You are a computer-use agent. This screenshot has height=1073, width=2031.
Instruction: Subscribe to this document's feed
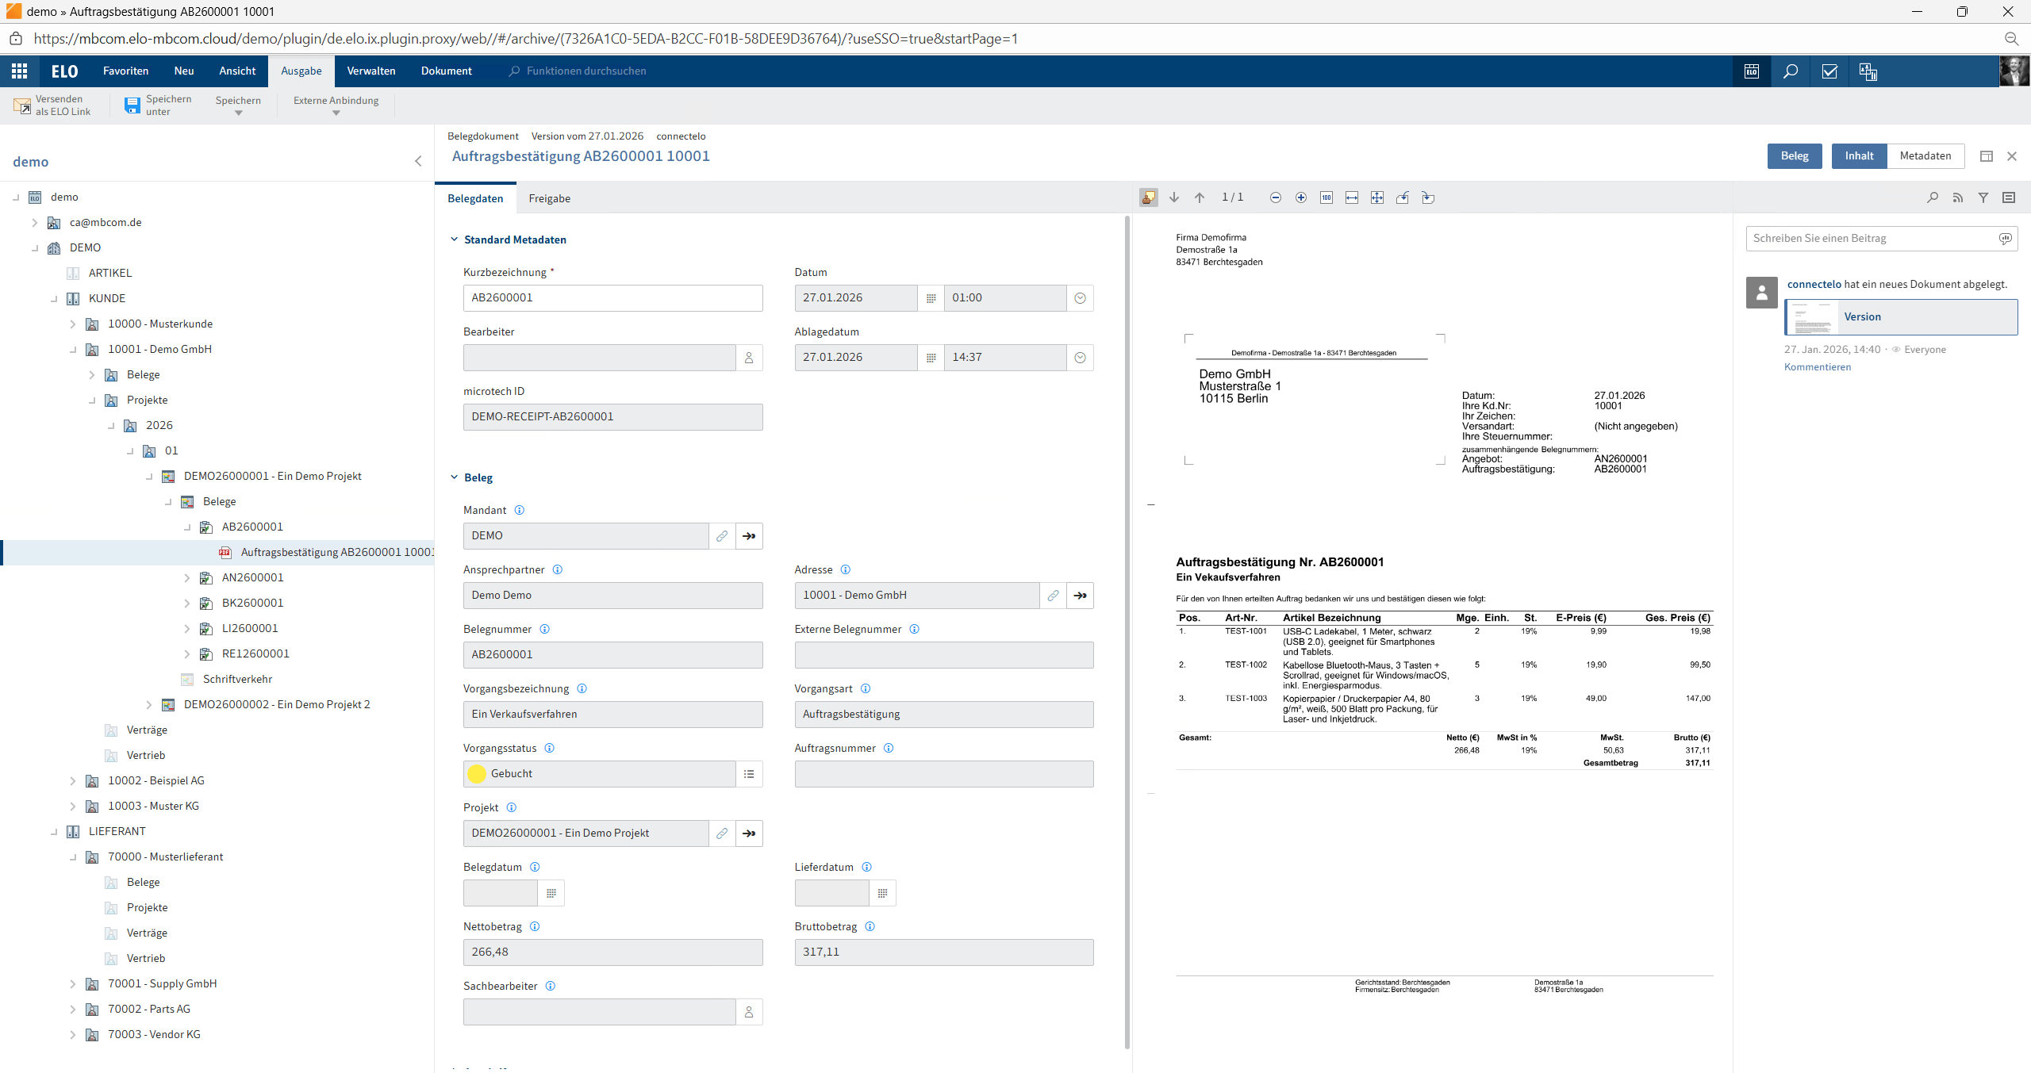pos(1958,197)
